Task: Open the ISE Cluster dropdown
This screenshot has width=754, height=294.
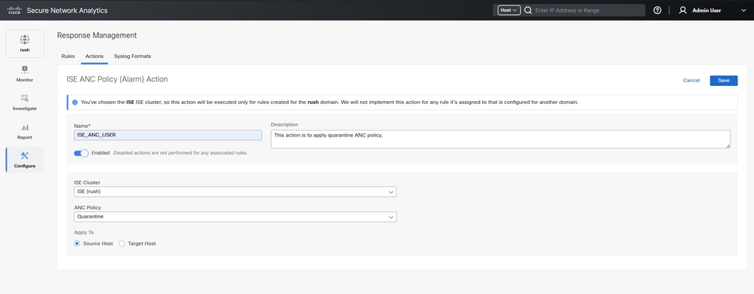Action: click(x=235, y=191)
